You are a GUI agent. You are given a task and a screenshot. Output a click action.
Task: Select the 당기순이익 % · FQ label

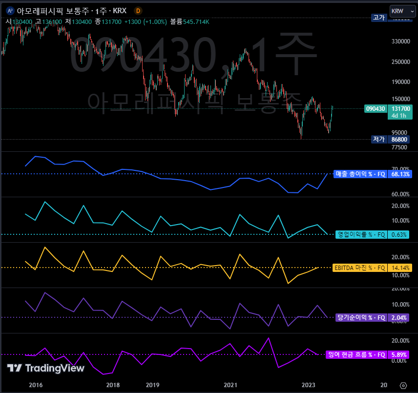(x=361, y=318)
